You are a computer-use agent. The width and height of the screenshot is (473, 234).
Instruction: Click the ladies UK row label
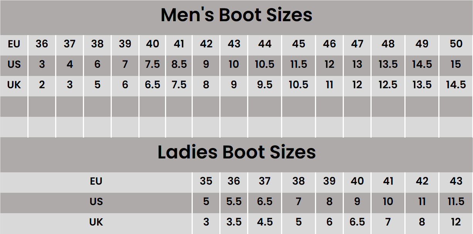[96, 222]
